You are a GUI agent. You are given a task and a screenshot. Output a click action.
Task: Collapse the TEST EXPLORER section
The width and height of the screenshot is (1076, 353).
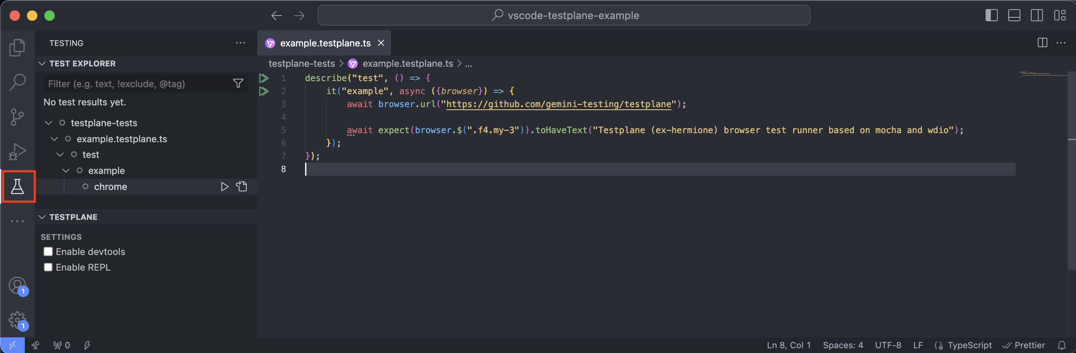[42, 63]
